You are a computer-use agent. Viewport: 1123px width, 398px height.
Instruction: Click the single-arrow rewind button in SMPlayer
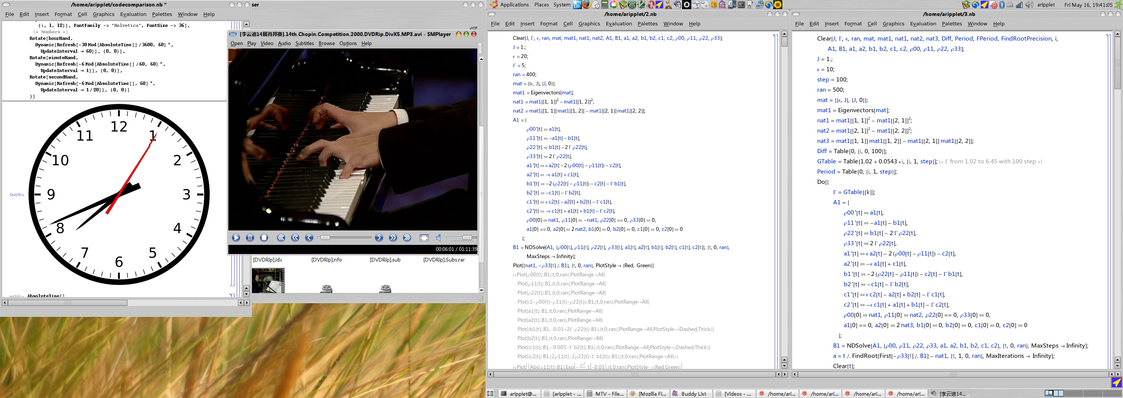(x=309, y=238)
